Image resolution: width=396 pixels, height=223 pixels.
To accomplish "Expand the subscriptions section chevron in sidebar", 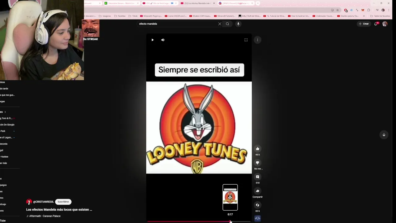I will (5, 112).
